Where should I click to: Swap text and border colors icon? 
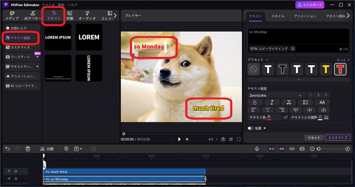pos(285,117)
